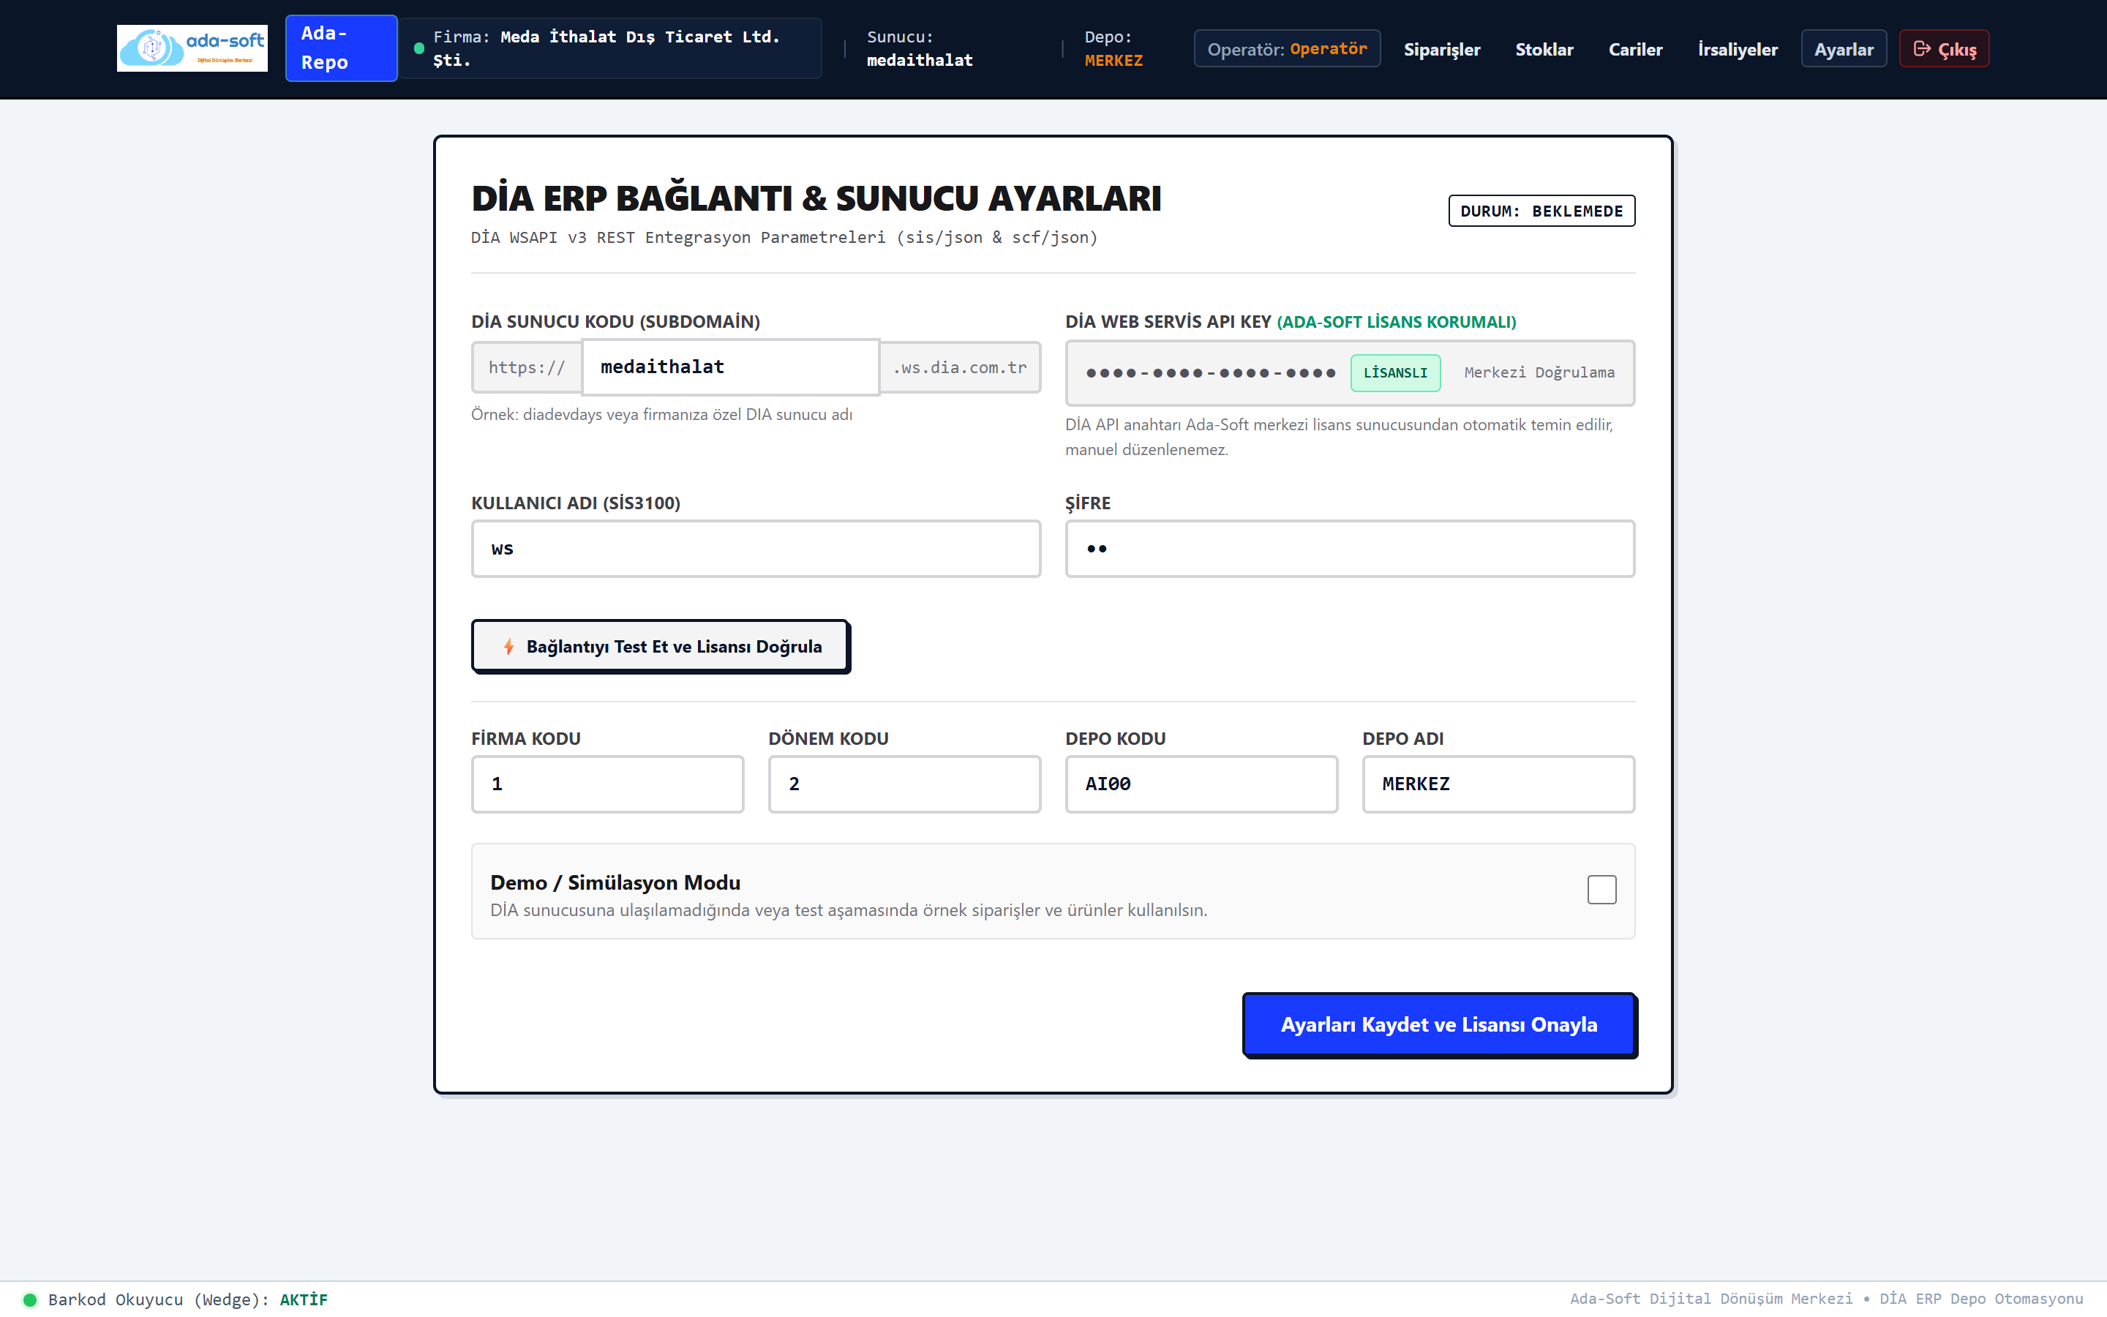
Task: Click the DURUM: BEKLEMEDE status badge
Action: [x=1541, y=211]
